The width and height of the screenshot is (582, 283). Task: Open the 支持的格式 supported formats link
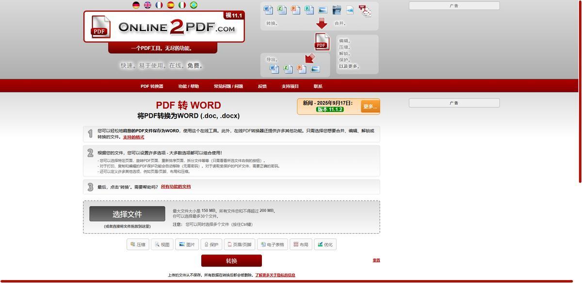pos(133,137)
